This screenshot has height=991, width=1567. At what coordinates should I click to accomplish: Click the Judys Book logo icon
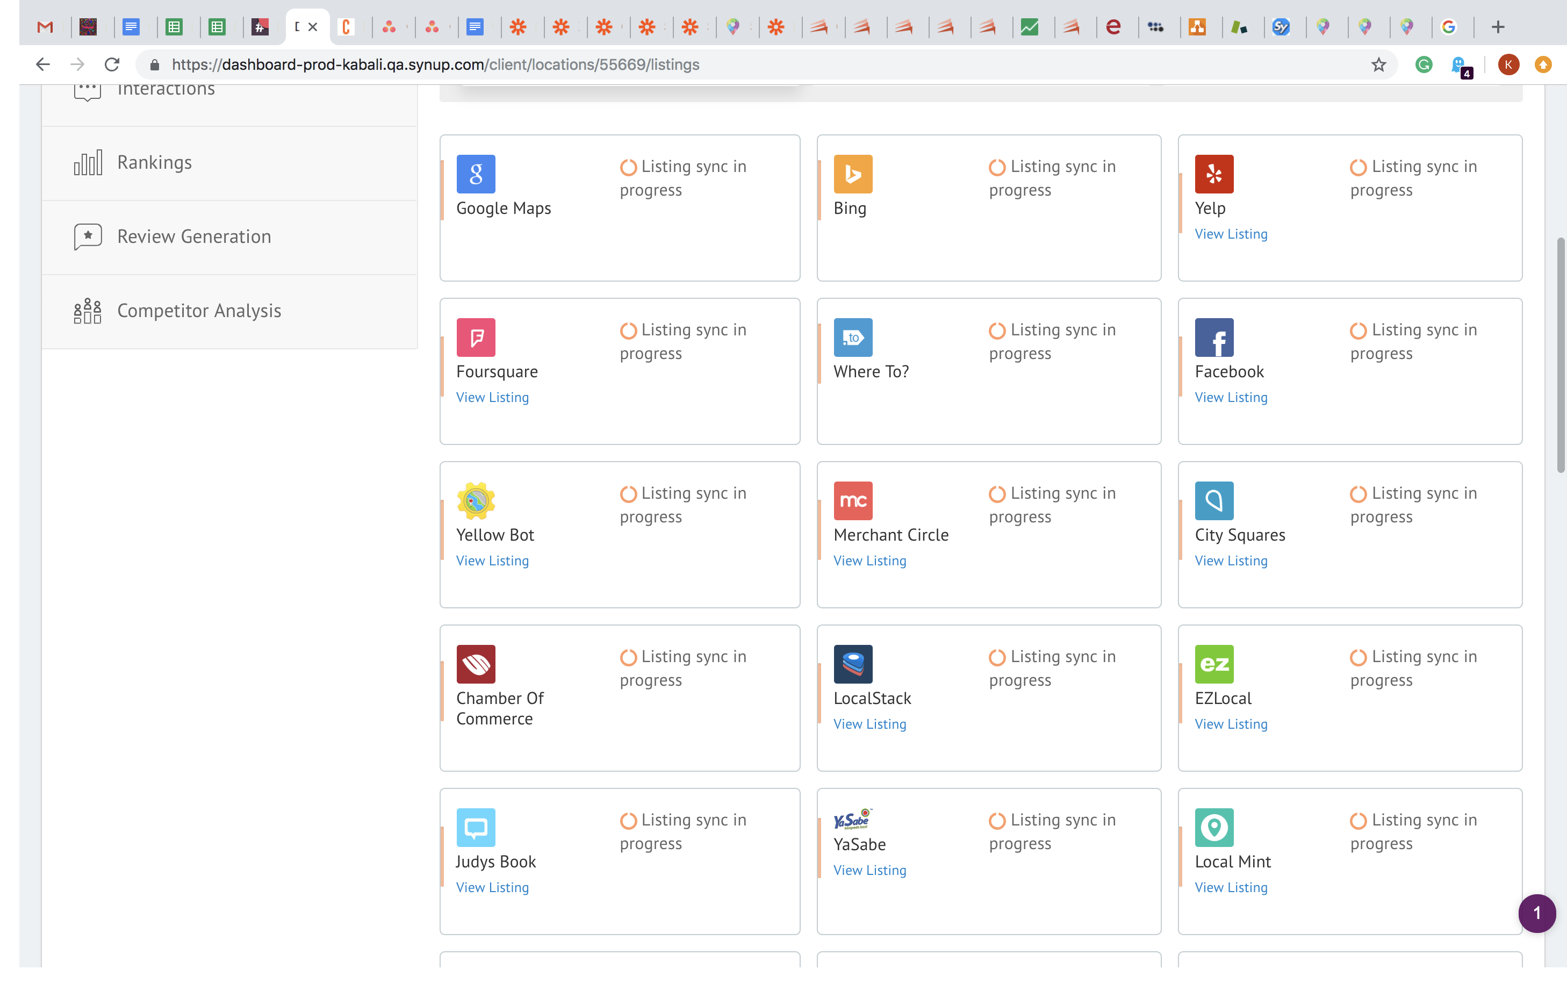pyautogui.click(x=476, y=827)
